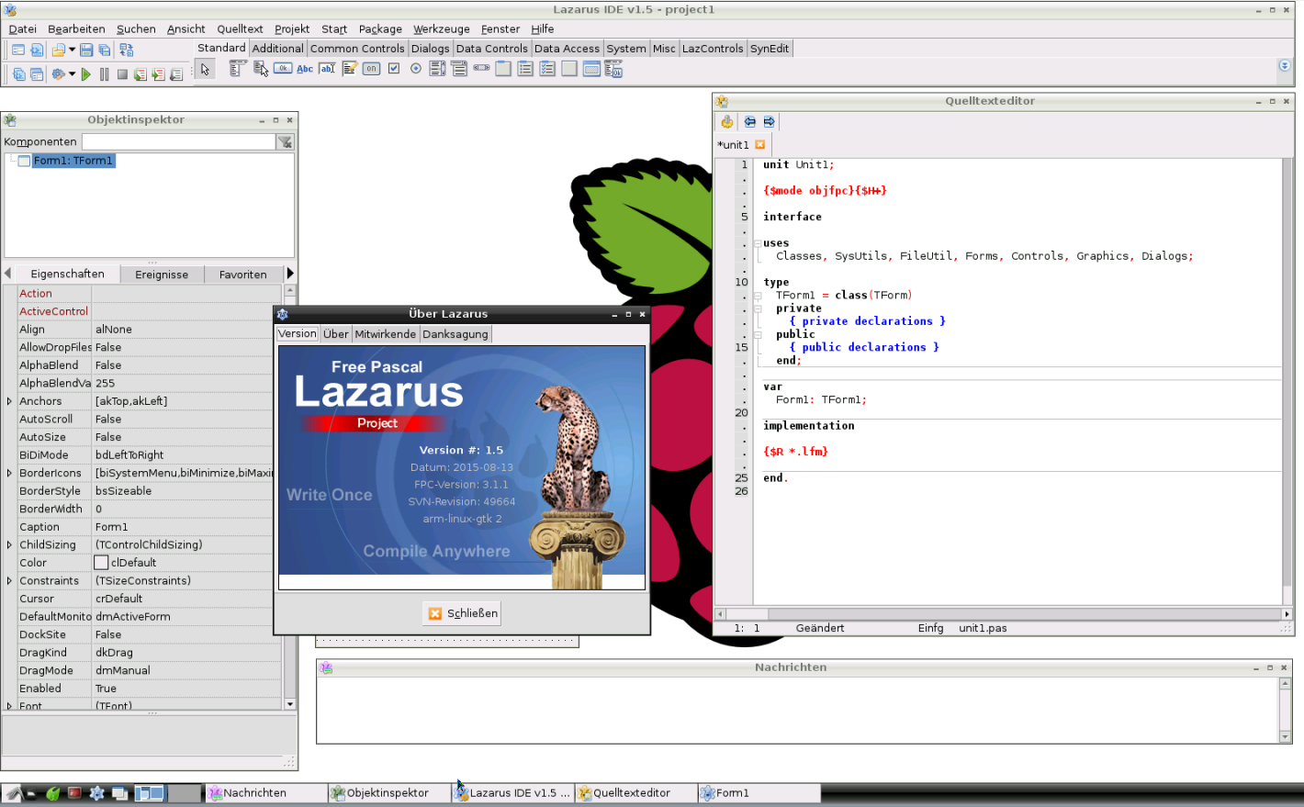
Task: Click the green Run (Start) icon
Action: pos(86,74)
